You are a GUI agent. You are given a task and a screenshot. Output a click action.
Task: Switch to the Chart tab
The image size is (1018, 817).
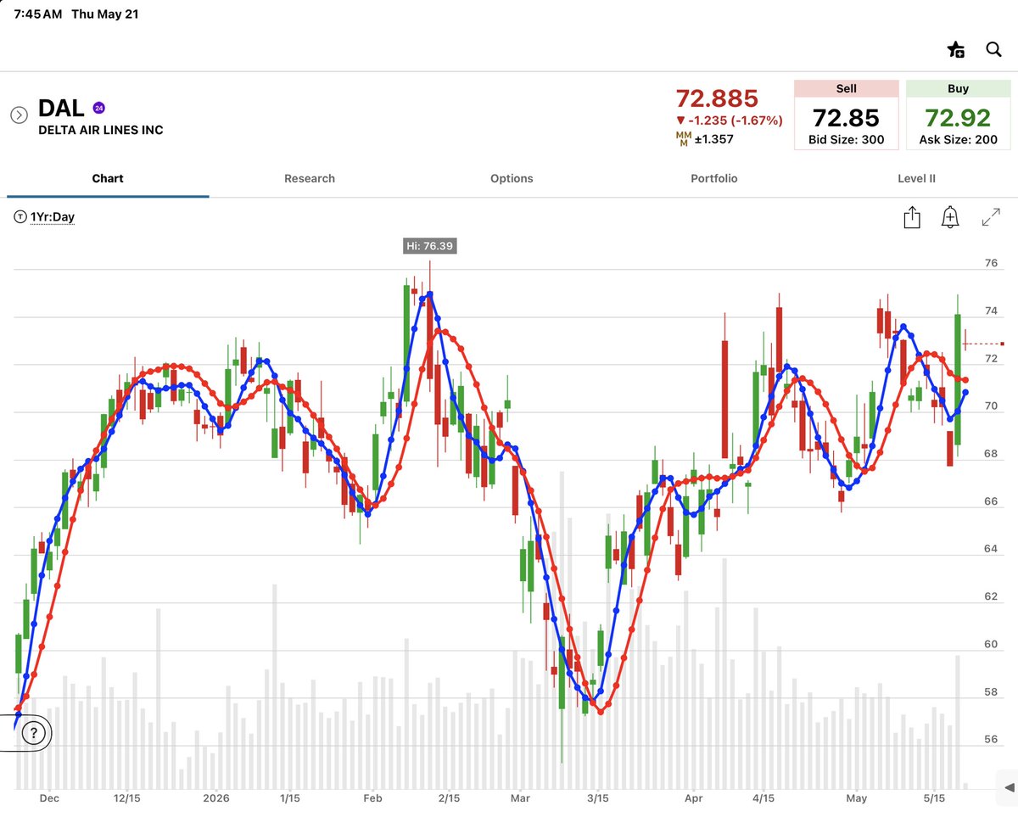tap(108, 178)
